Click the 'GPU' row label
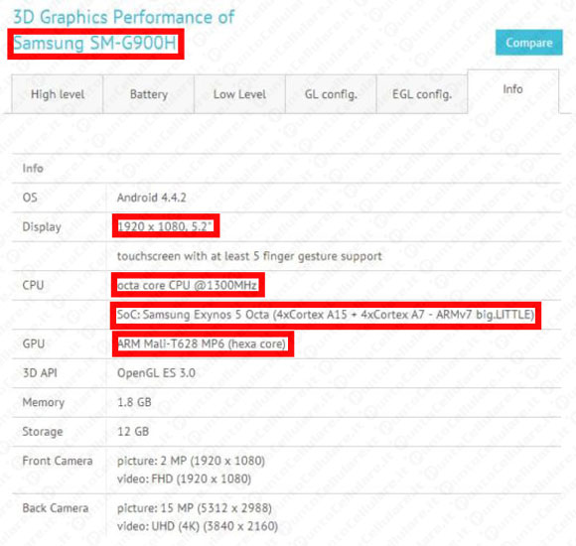576x546 pixels. pyautogui.click(x=34, y=343)
